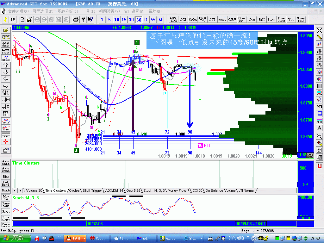
Task: Select the text A tool on right
Action: click(319, 128)
